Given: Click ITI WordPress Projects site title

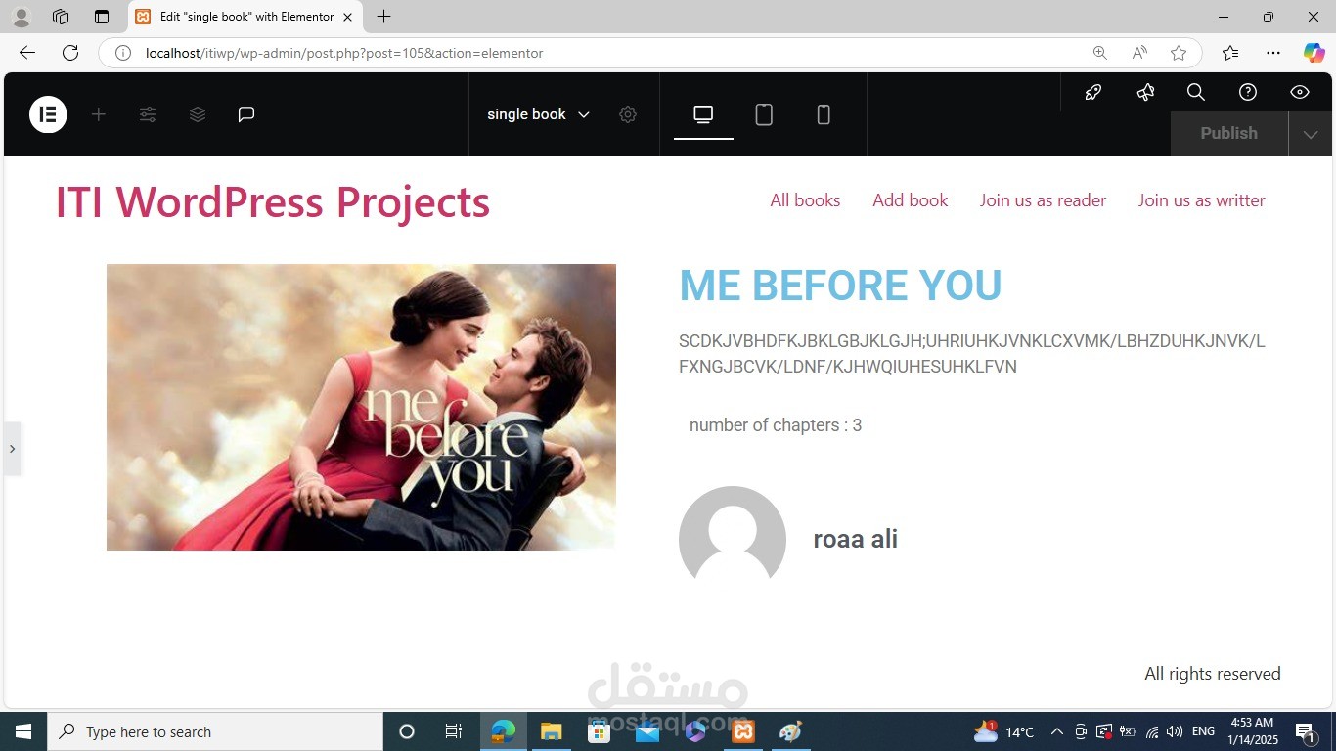Looking at the screenshot, I should (x=273, y=201).
